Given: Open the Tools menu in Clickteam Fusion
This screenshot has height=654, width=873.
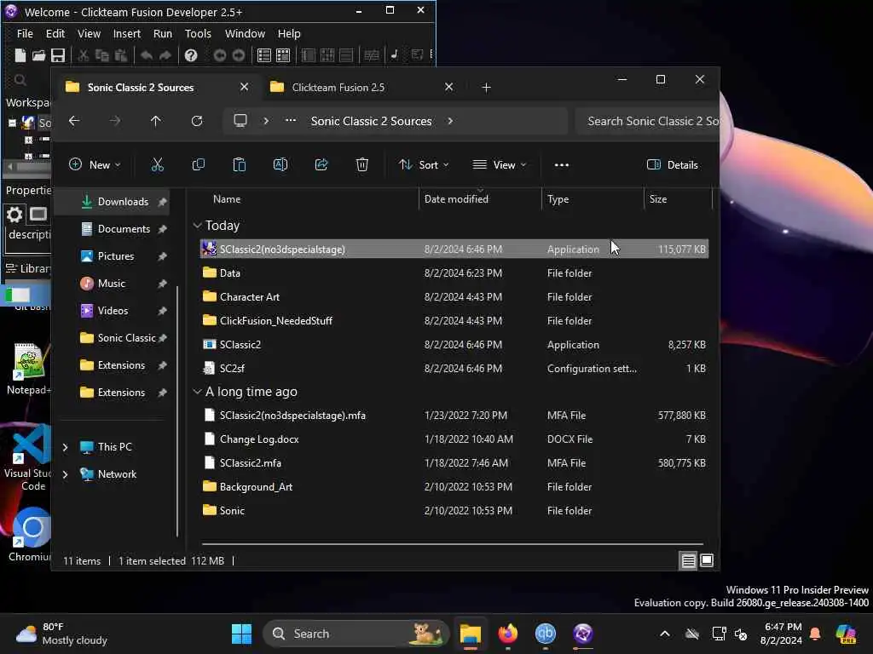Looking at the screenshot, I should pyautogui.click(x=198, y=33).
